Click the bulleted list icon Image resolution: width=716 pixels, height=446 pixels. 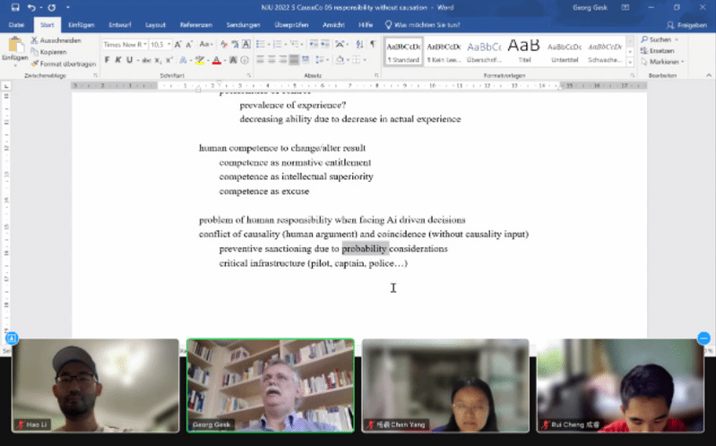tap(260, 44)
